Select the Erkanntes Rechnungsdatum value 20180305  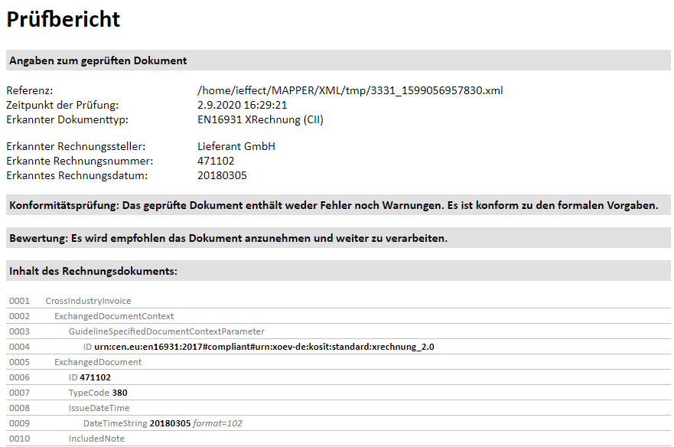point(222,175)
